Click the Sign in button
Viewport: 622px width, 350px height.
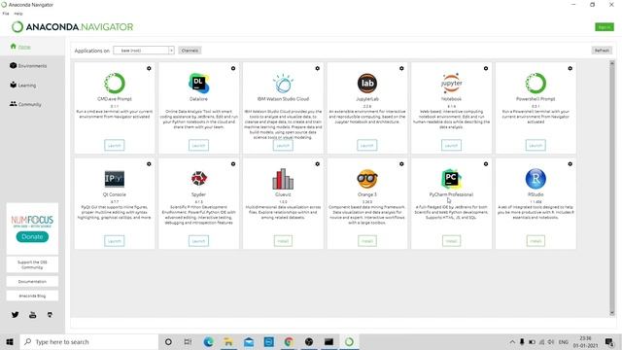click(605, 27)
